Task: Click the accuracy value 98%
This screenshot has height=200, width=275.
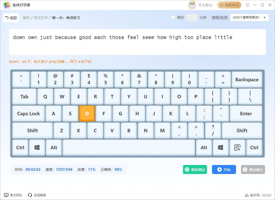Action: tap(118, 169)
